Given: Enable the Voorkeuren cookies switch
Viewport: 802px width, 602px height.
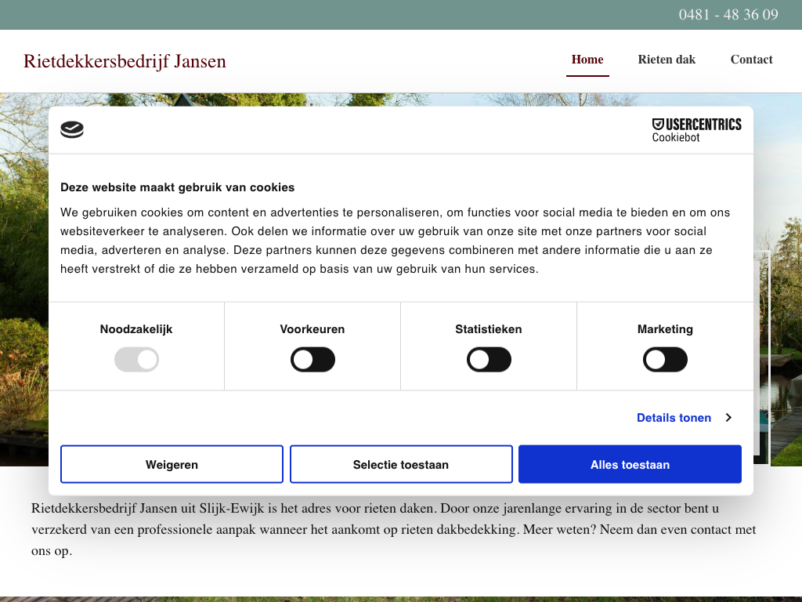Looking at the screenshot, I should (x=312, y=360).
